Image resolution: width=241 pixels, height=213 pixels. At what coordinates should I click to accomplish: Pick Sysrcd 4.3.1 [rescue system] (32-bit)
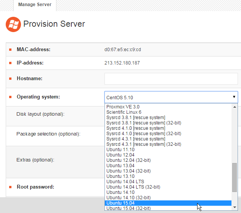[x=168, y=144]
